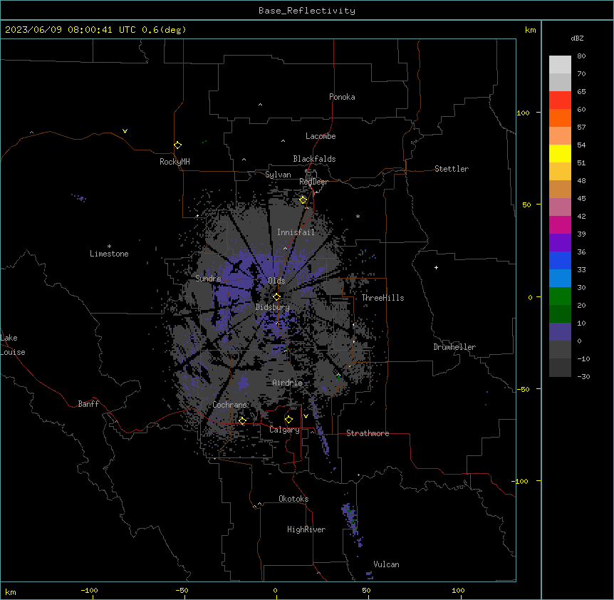Click the Banff label
The width and height of the screenshot is (614, 600).
88,404
